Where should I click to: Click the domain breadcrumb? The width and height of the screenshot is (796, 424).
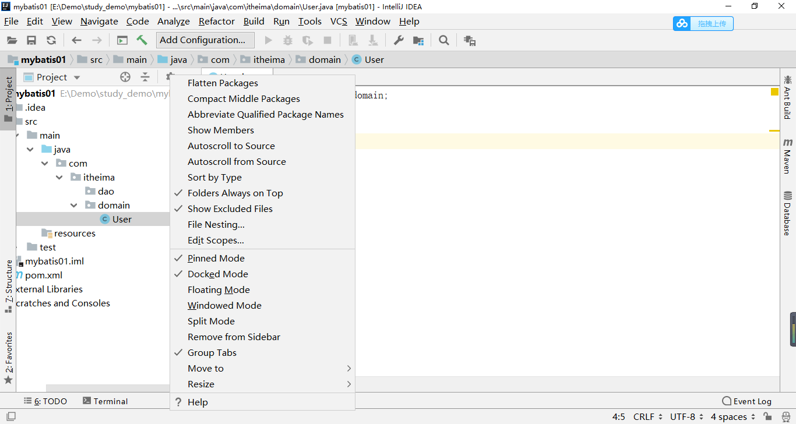tap(318, 59)
